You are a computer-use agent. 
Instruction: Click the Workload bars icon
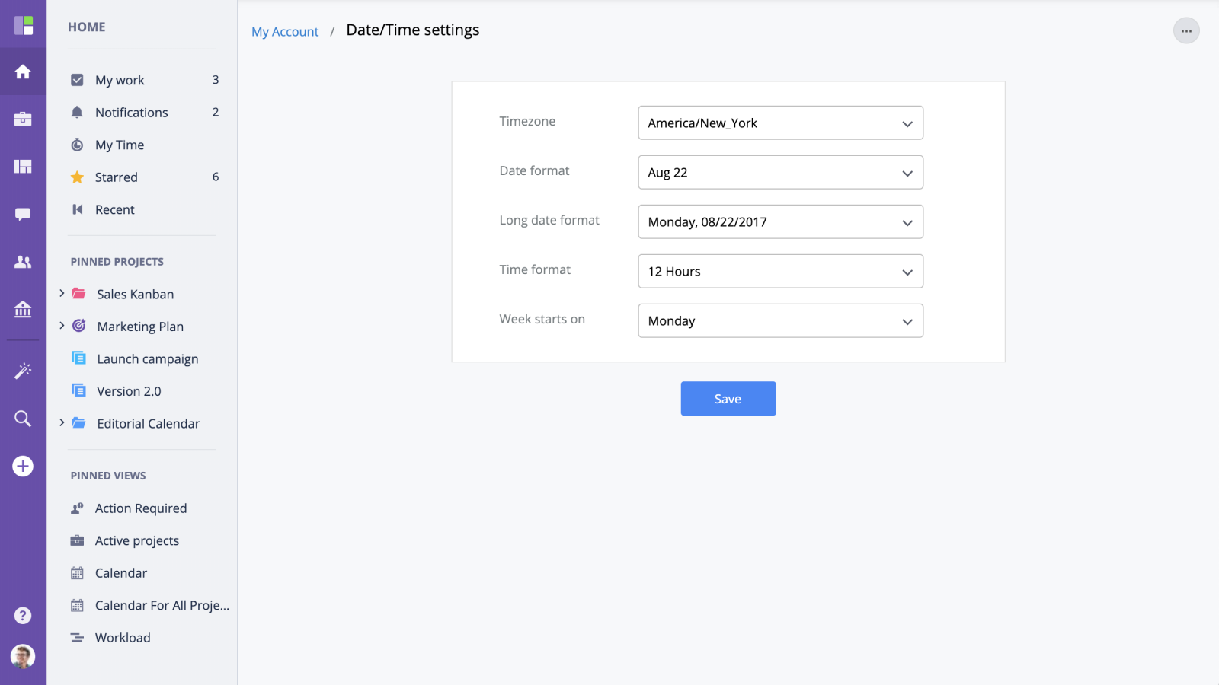(77, 638)
